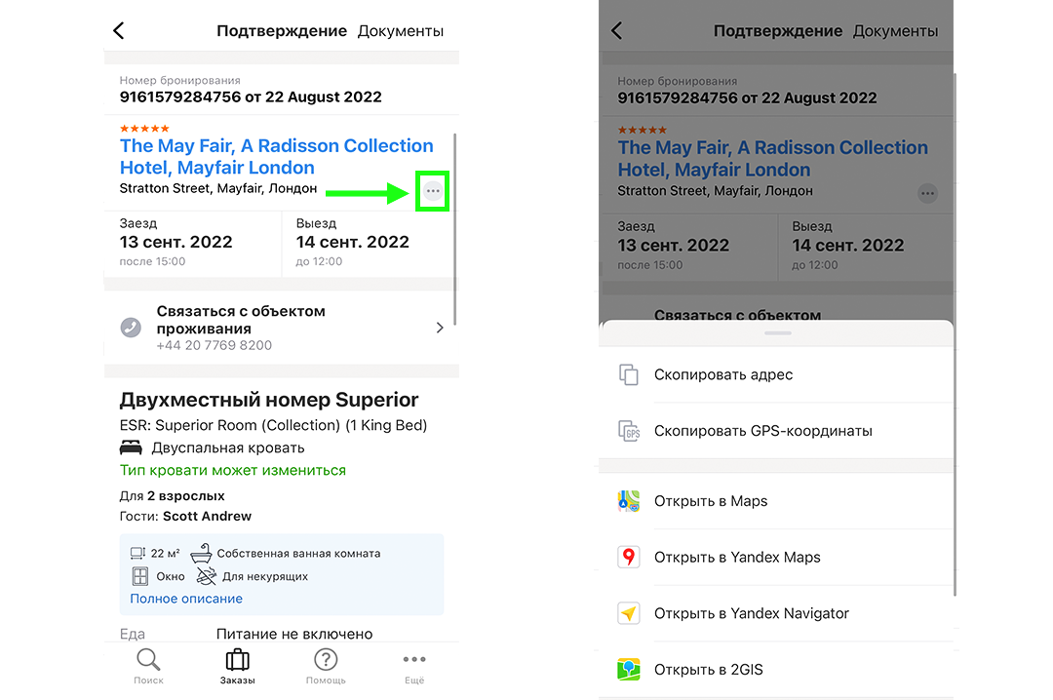Select the Подтверждение tab in left screen
The image size is (1053, 700).
[282, 31]
